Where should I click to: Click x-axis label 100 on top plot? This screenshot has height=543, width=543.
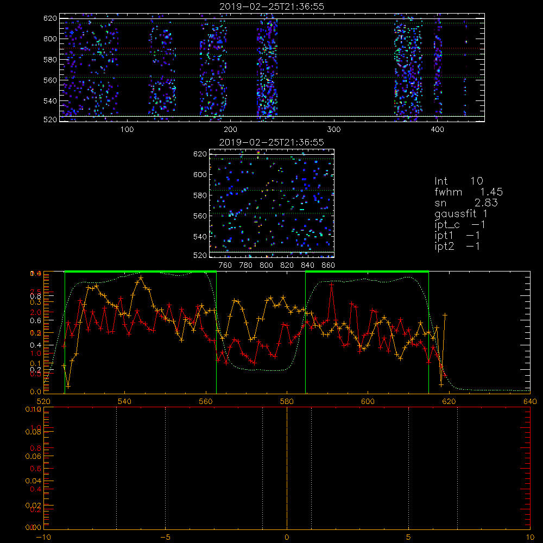127,130
